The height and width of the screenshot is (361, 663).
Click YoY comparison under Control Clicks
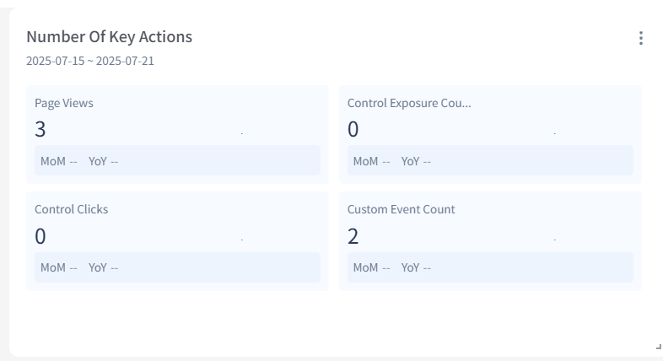click(103, 267)
